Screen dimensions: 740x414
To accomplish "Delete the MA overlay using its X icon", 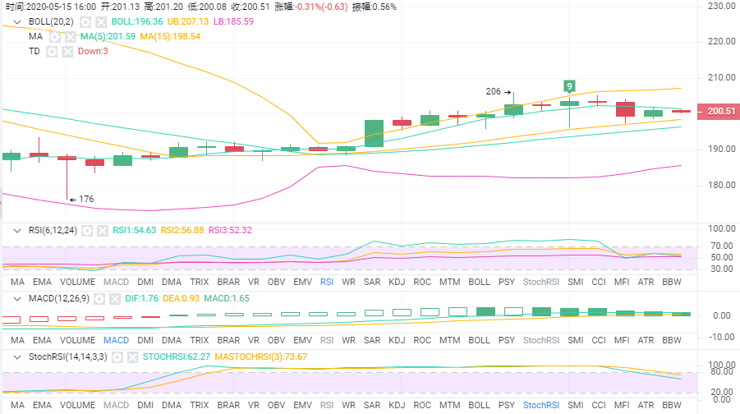I will pos(70,37).
